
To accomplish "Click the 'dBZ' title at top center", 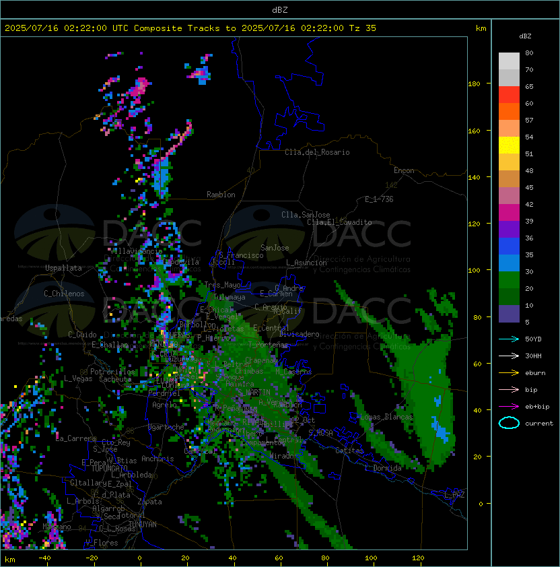I will click(x=280, y=10).
